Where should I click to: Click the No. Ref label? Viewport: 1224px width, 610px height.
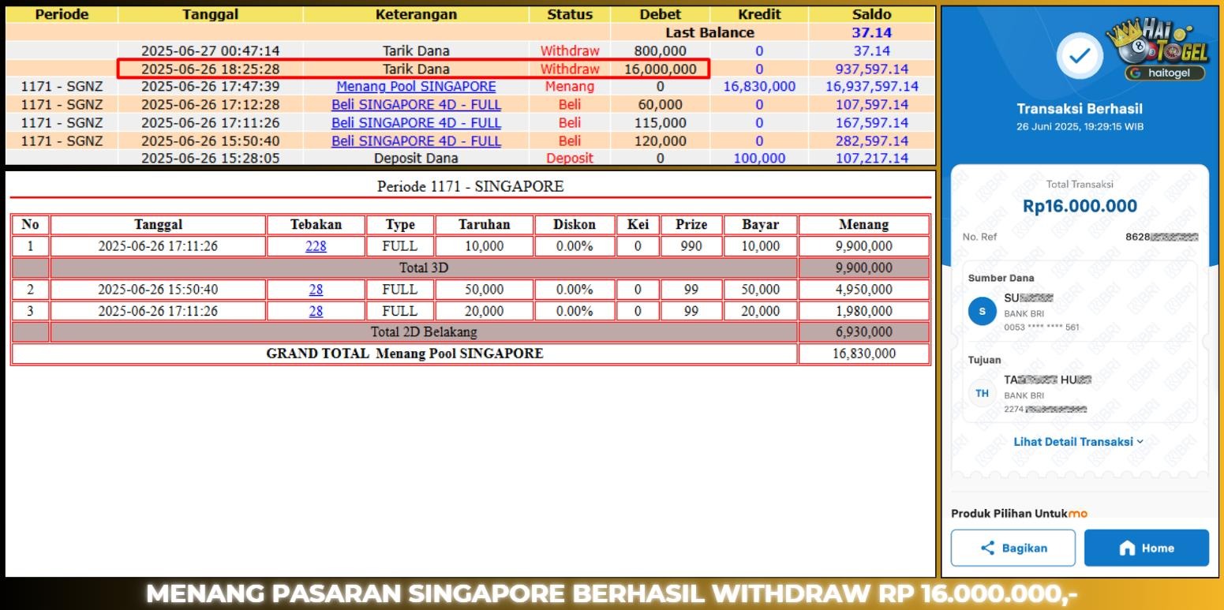[979, 237]
